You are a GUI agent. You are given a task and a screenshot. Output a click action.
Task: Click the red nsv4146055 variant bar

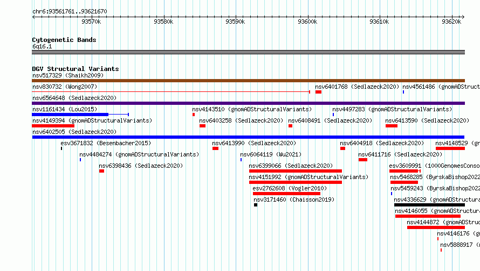(428, 216)
